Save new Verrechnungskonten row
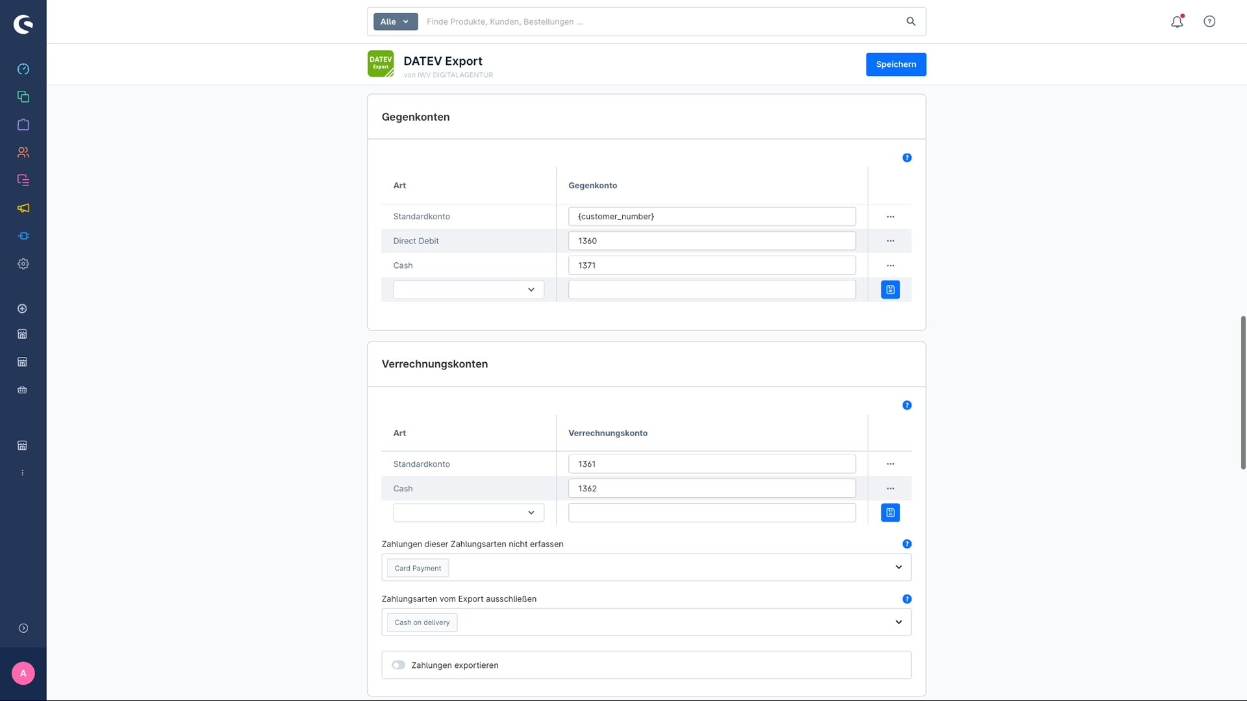1247x701 pixels. 890,513
